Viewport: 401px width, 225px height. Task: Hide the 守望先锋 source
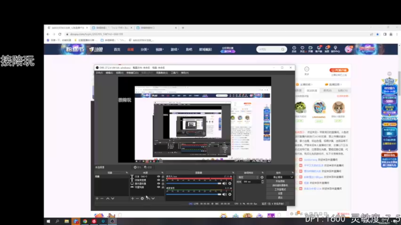click(158, 187)
